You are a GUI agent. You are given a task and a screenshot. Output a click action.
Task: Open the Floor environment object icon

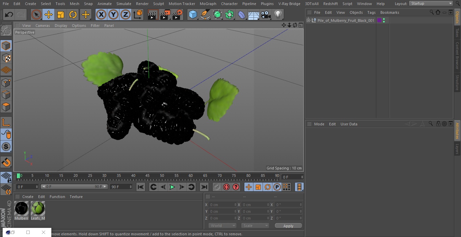click(x=254, y=14)
